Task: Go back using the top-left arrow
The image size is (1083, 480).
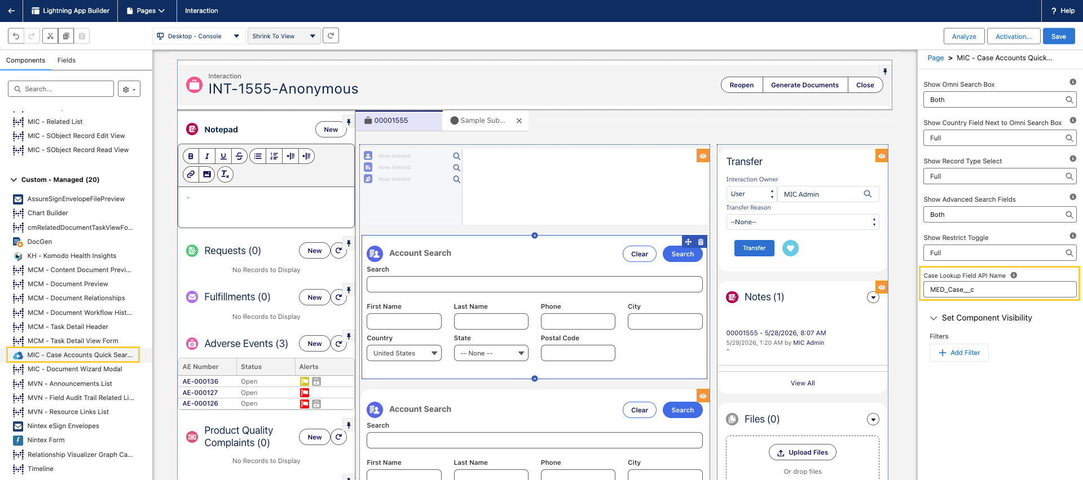Action: [x=11, y=11]
